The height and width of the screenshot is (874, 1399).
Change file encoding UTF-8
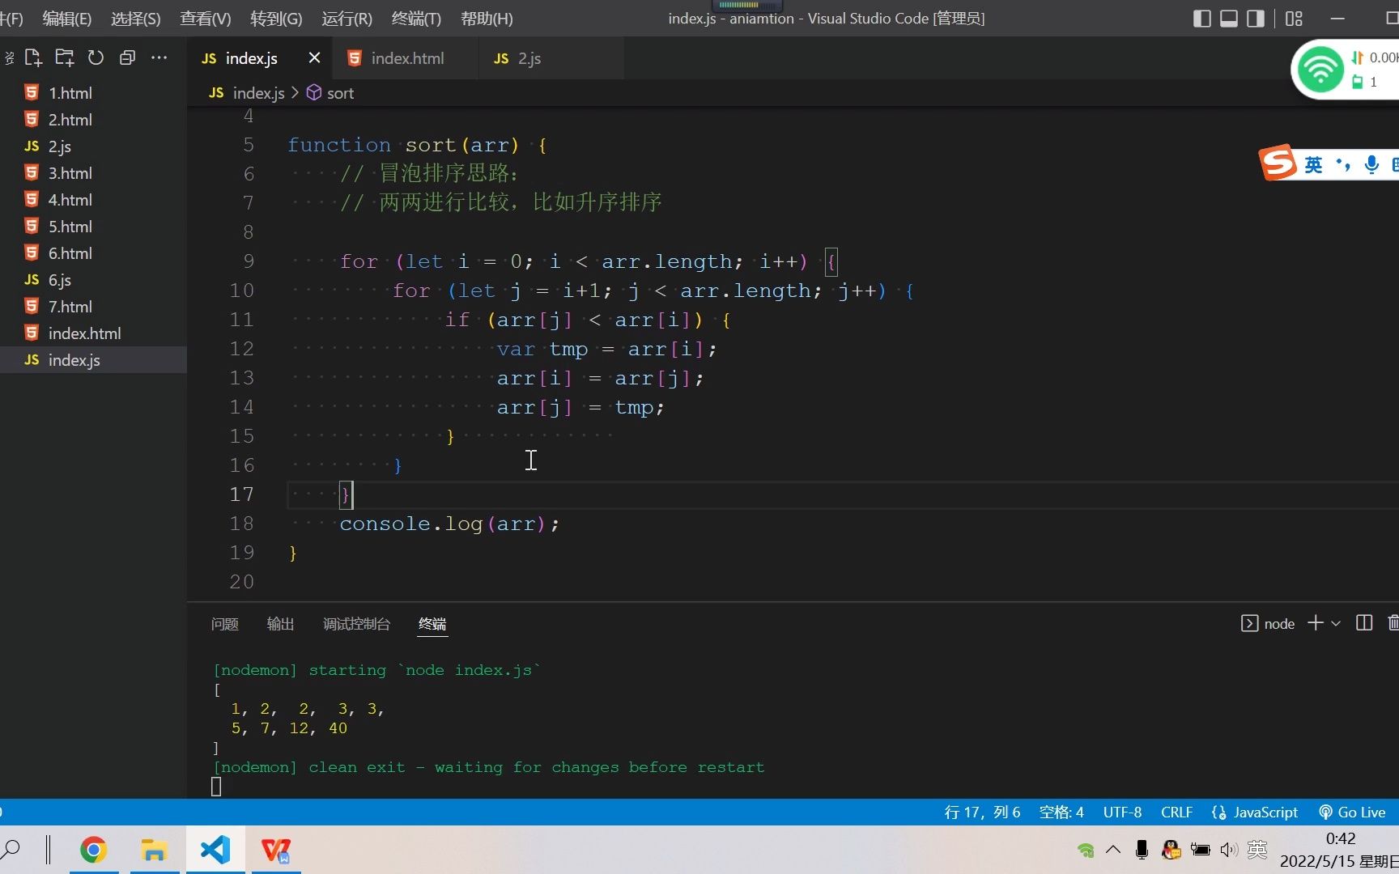1122,812
